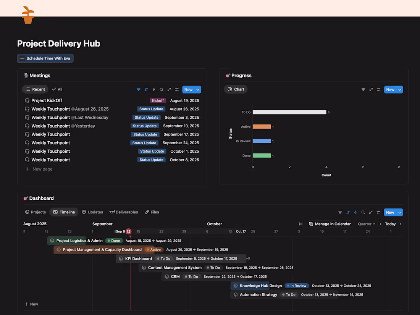Click the plus icon next to New below timeline
Image resolution: width=420 pixels, height=315 pixels.
[x=26, y=304]
